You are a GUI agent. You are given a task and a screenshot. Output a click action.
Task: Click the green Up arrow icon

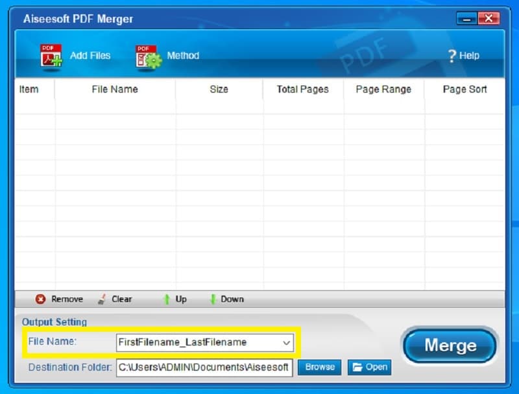coord(167,299)
